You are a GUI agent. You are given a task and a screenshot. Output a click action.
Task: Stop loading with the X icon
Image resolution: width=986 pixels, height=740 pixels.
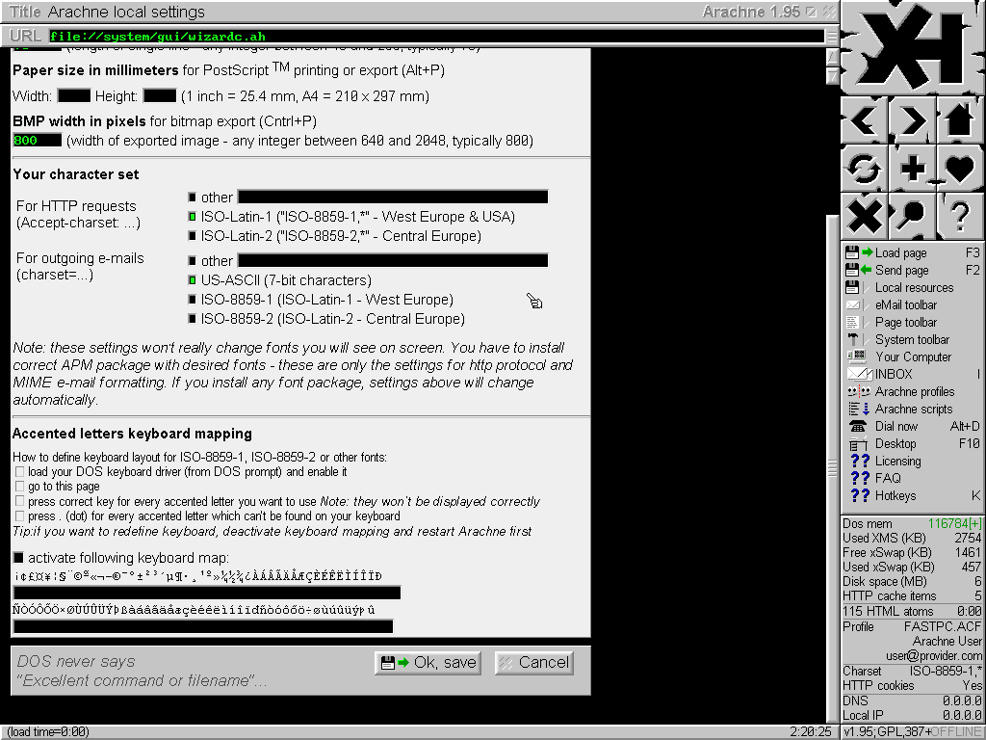click(865, 216)
